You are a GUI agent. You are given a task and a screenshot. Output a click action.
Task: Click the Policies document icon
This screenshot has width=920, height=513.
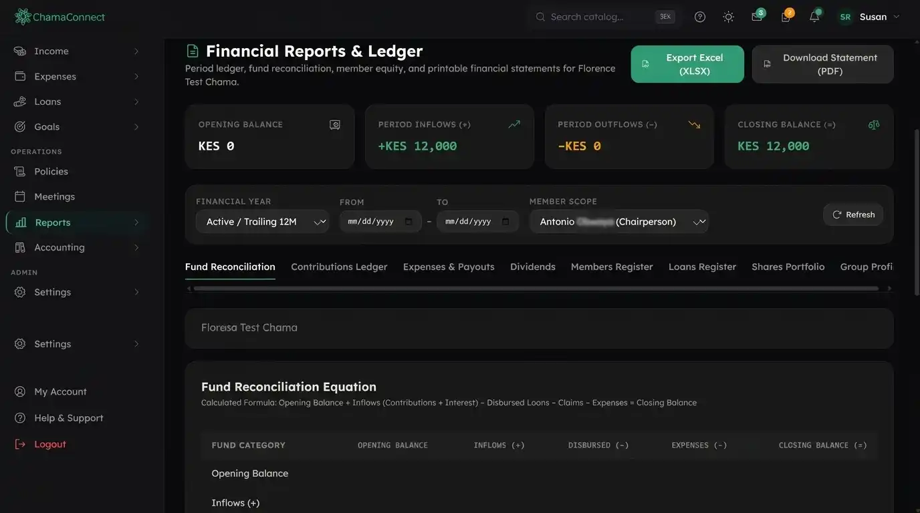(20, 171)
